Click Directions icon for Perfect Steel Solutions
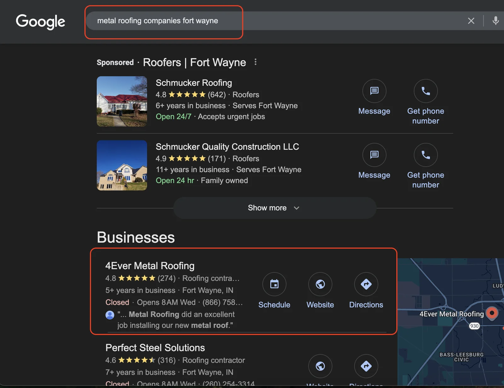 click(x=366, y=366)
